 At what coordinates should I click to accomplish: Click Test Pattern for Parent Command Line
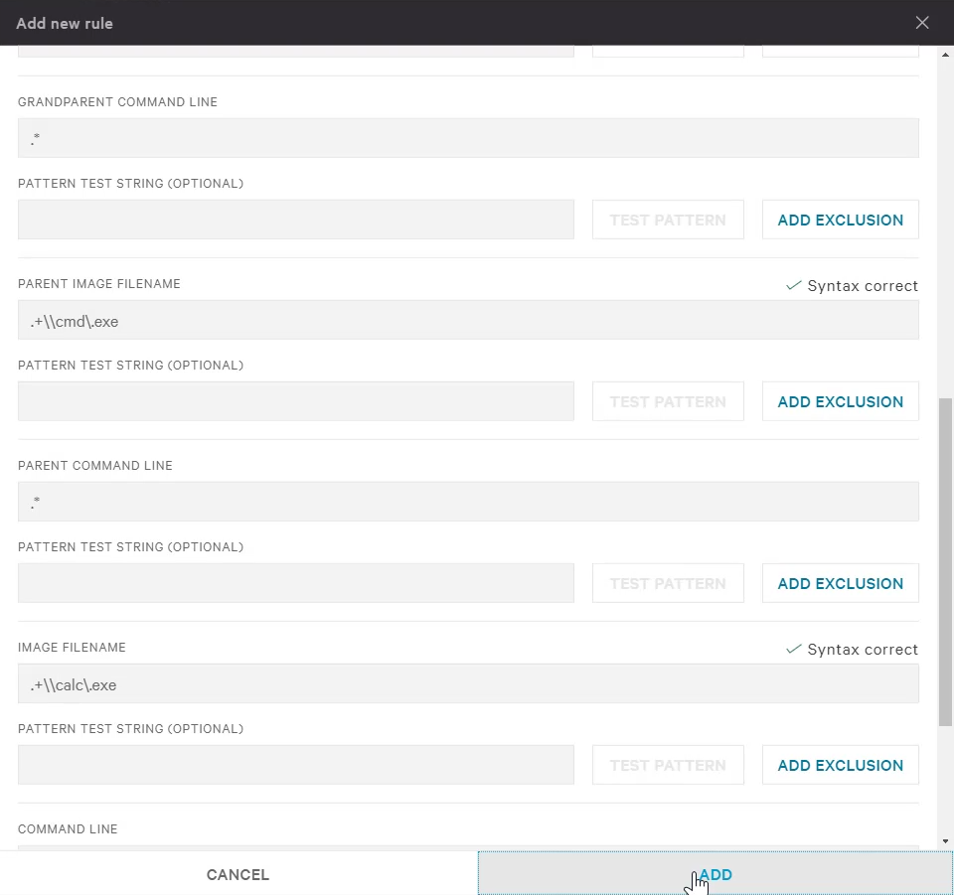668,583
